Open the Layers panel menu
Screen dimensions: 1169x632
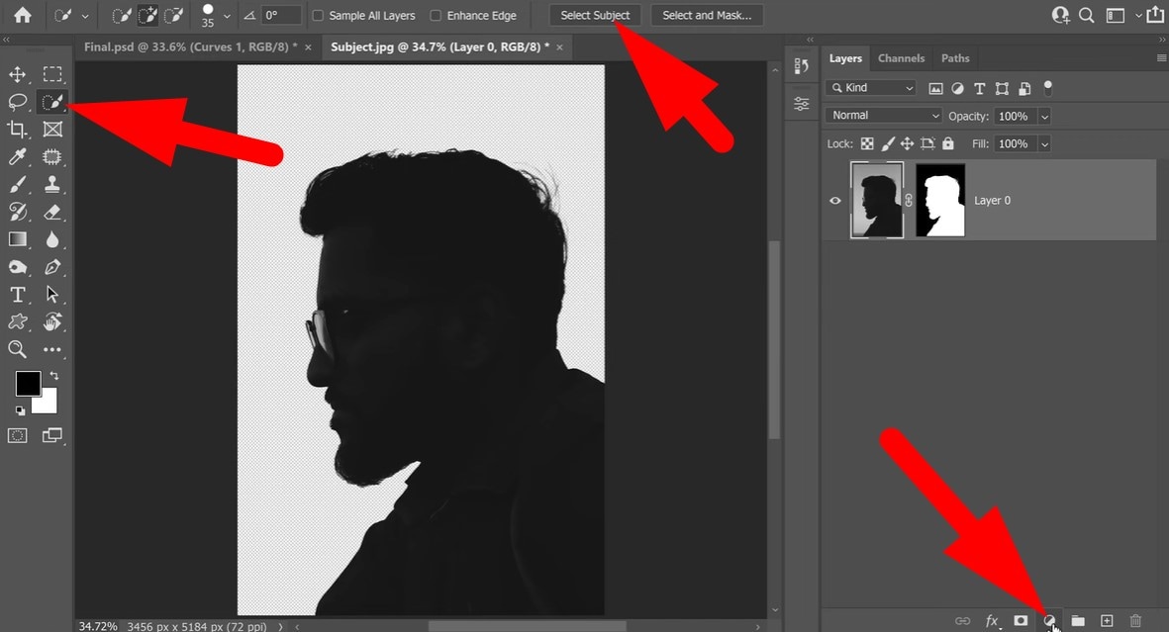click(1161, 58)
